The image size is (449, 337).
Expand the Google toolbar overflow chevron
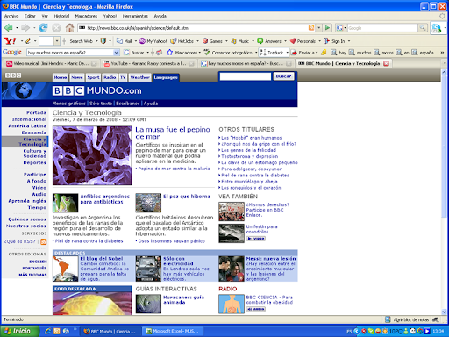[442, 53]
